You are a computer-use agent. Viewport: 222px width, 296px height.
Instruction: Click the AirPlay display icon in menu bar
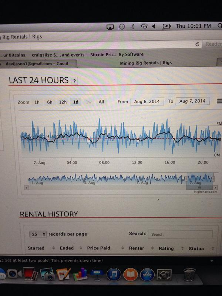point(110,27)
